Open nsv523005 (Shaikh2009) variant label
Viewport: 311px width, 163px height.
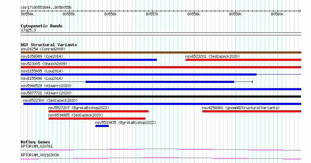[44, 64]
